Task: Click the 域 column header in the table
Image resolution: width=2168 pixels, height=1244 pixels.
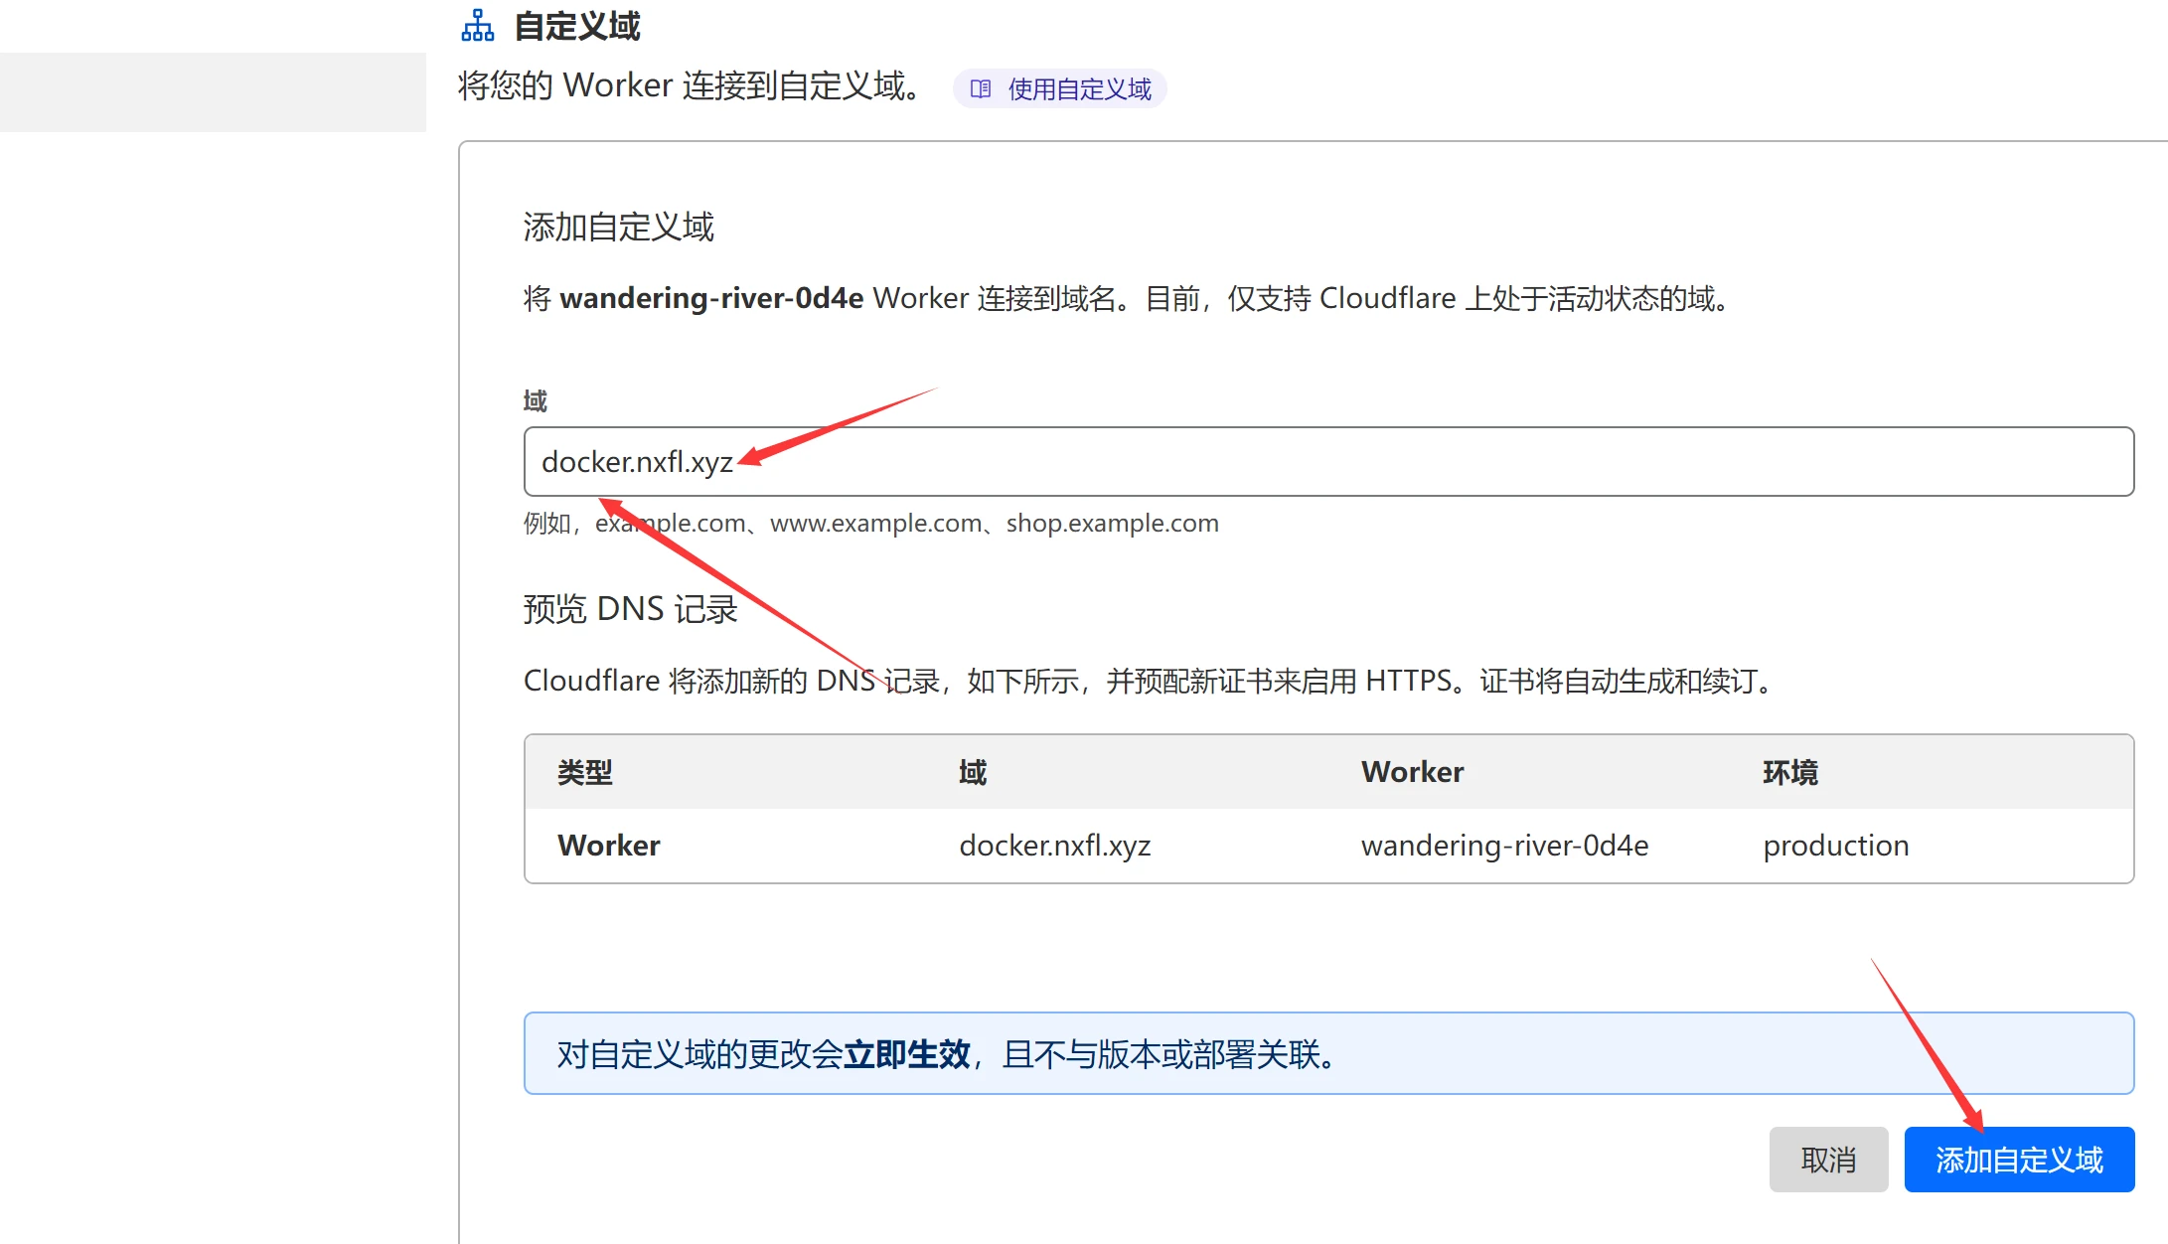Action: pyautogui.click(x=973, y=772)
